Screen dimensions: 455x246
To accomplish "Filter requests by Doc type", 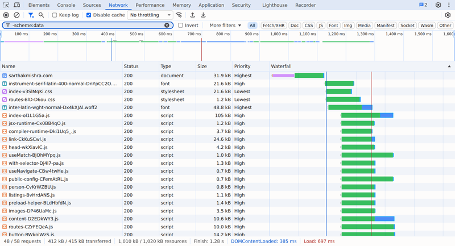I will (x=295, y=26).
